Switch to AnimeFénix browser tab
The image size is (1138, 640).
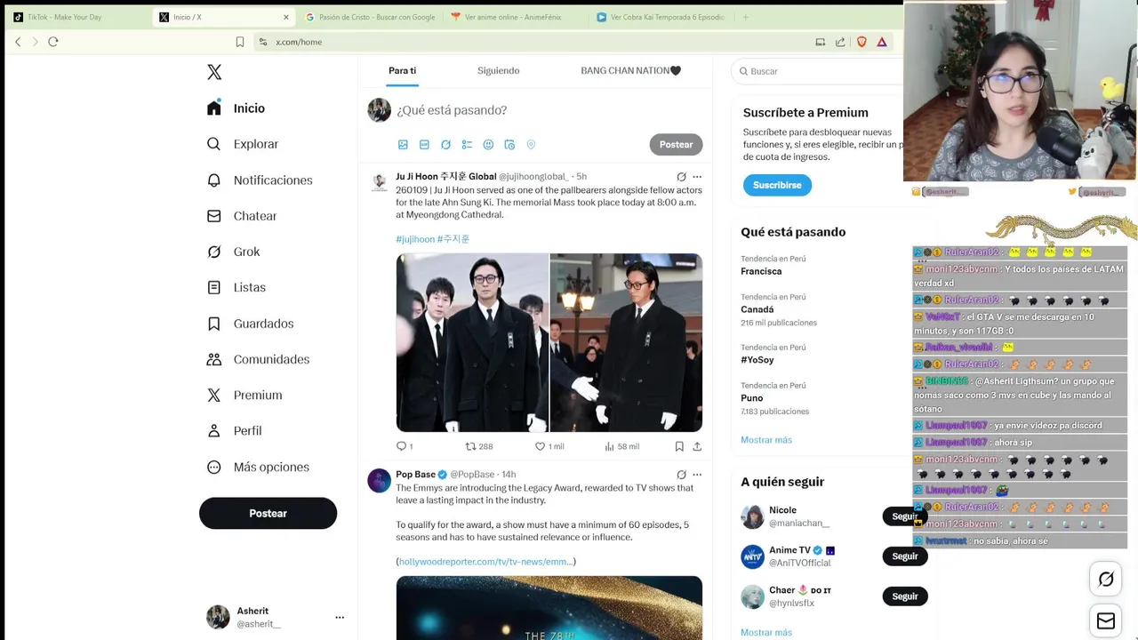516,17
